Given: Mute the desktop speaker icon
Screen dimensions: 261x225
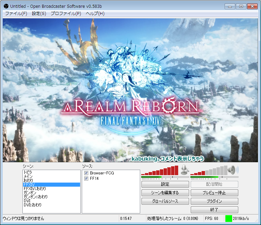Looking at the screenshot, I should click(x=233, y=170).
